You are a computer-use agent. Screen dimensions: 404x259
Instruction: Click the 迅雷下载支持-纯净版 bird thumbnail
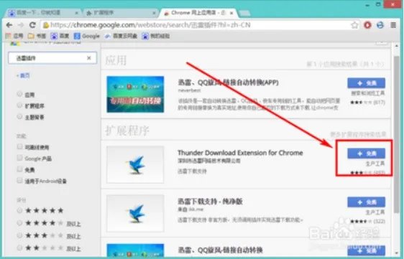coord(135,213)
